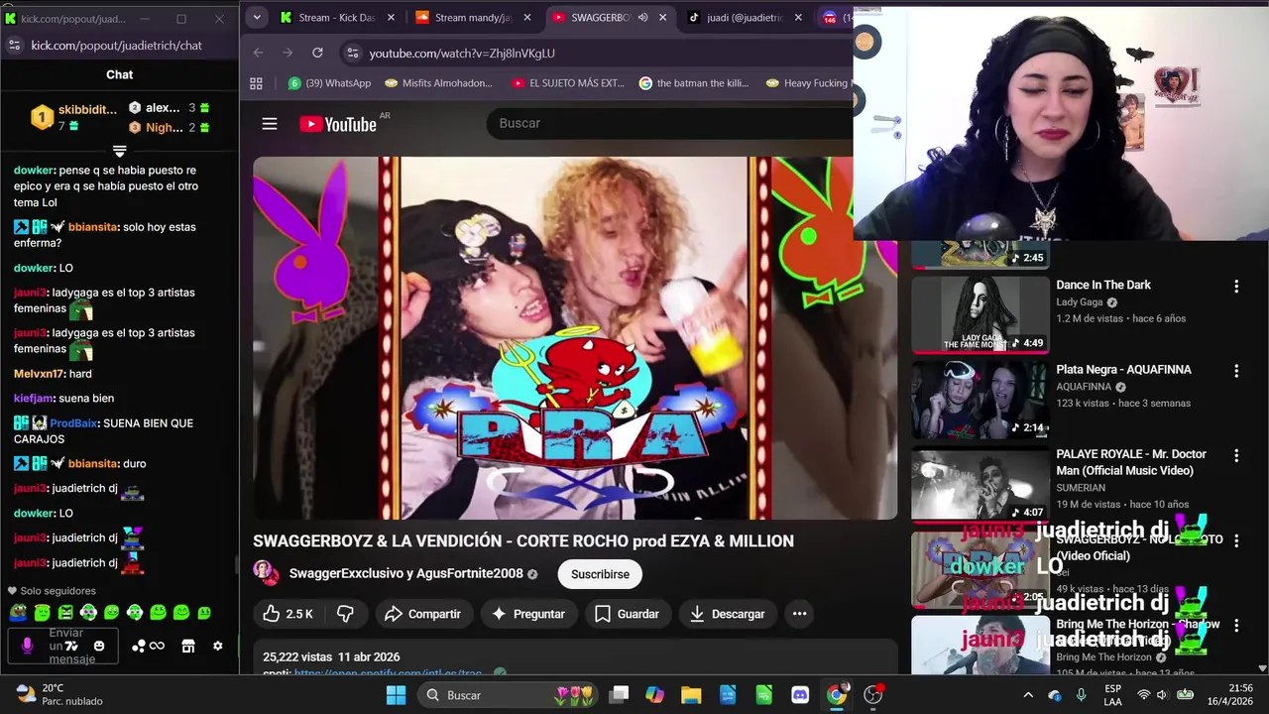Image resolution: width=1269 pixels, height=714 pixels.
Task: Open EL SUJETO MÁS EXT bookmark
Action: (x=568, y=83)
